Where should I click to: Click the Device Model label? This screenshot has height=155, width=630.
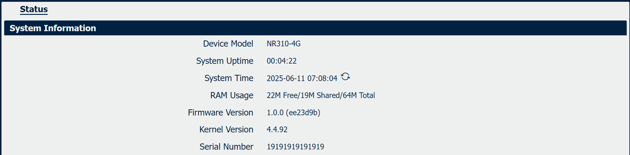[x=228, y=44]
